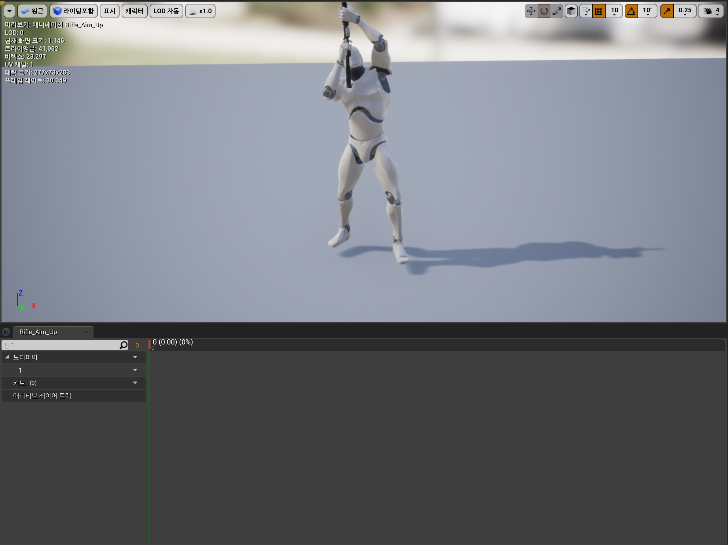Toggle rotation angle snapping icon
This screenshot has width=728, height=545.
coord(631,11)
